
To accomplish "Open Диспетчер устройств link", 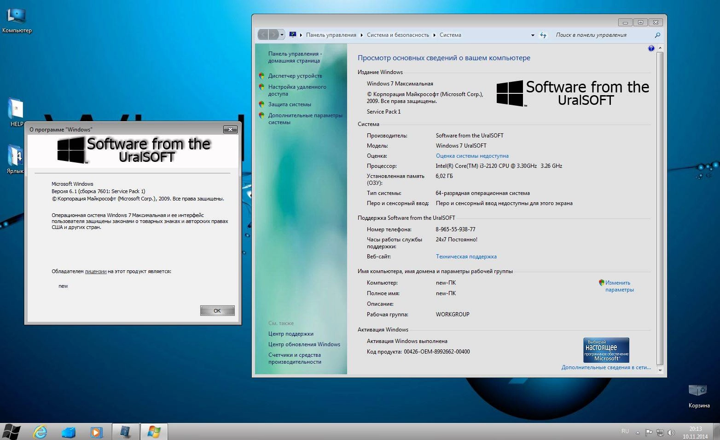I will pyautogui.click(x=295, y=76).
